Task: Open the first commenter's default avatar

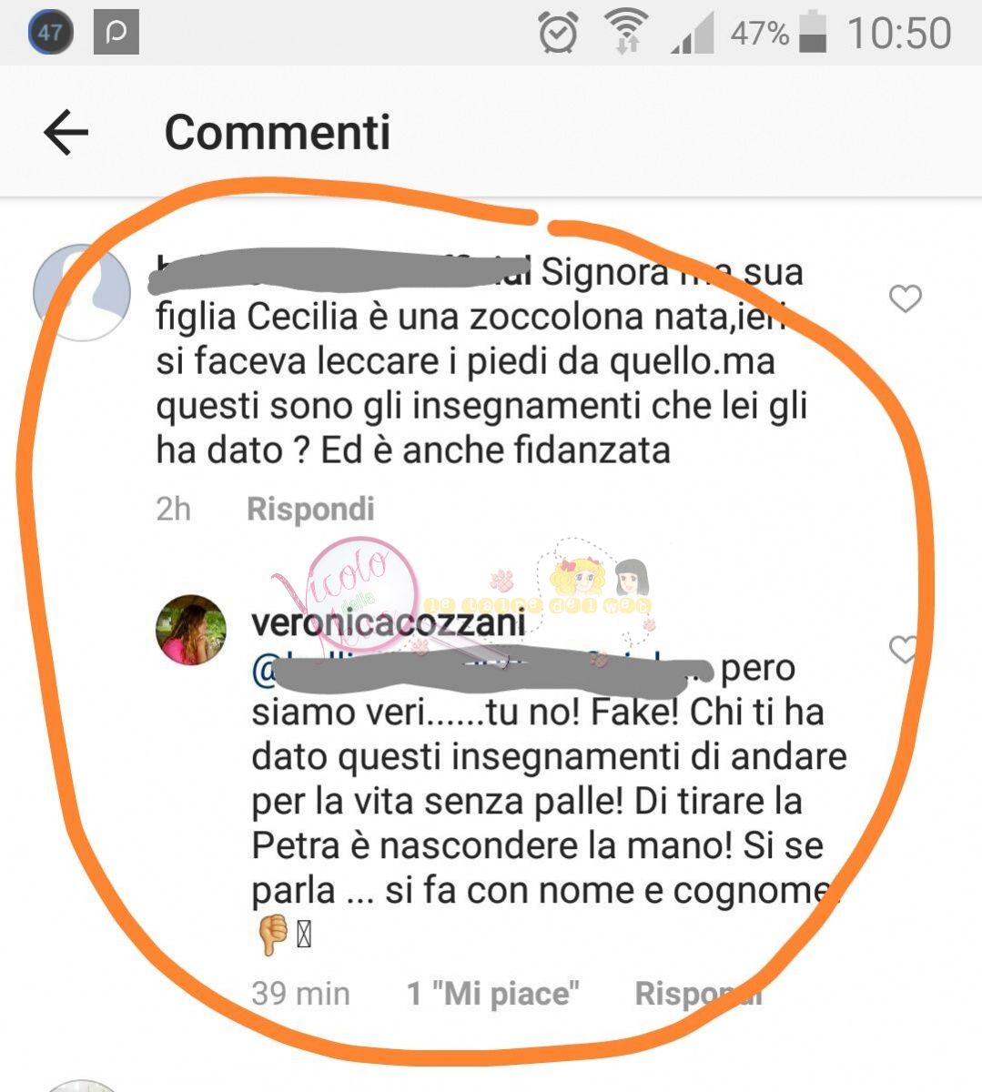Action: pyautogui.click(x=82, y=292)
